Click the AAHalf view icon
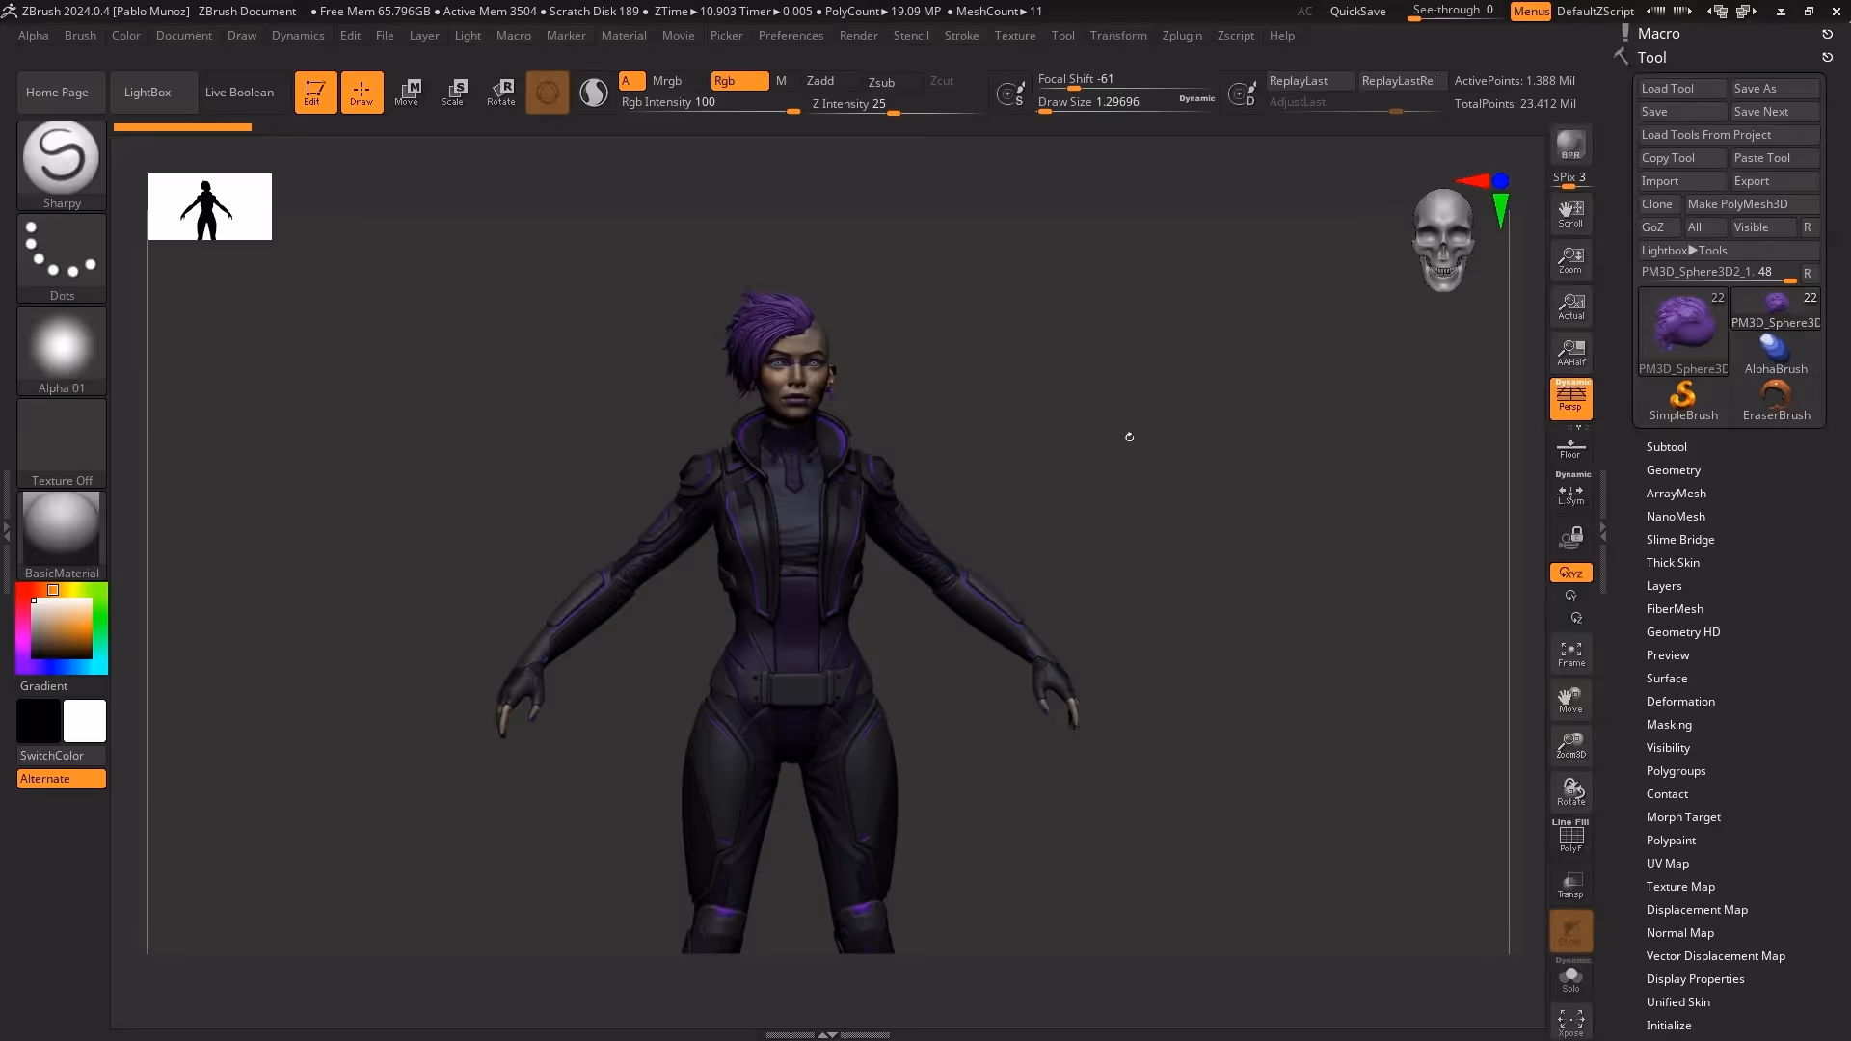Viewport: 1851px width, 1041px height. pyautogui.click(x=1570, y=352)
